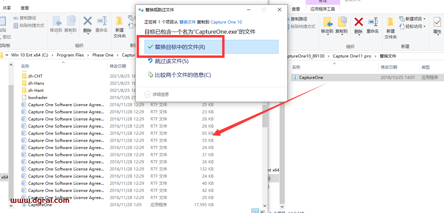This screenshot has width=444, height=213.
Task: Click Rename icon in left Explorer ribbon
Action: click(x=102, y=21)
